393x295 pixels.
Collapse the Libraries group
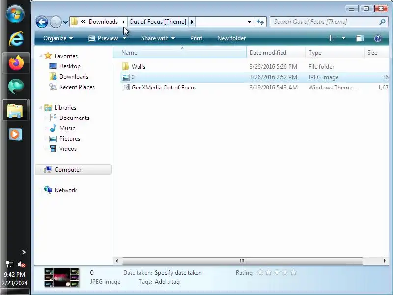[x=41, y=108]
